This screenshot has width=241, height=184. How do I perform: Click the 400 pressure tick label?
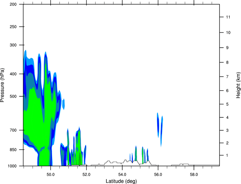coord(13,74)
